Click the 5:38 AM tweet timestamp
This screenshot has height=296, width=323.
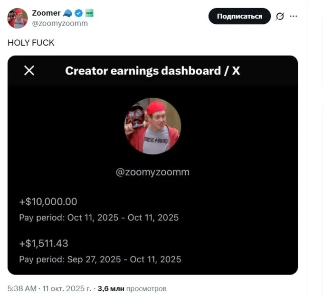click(x=22, y=288)
